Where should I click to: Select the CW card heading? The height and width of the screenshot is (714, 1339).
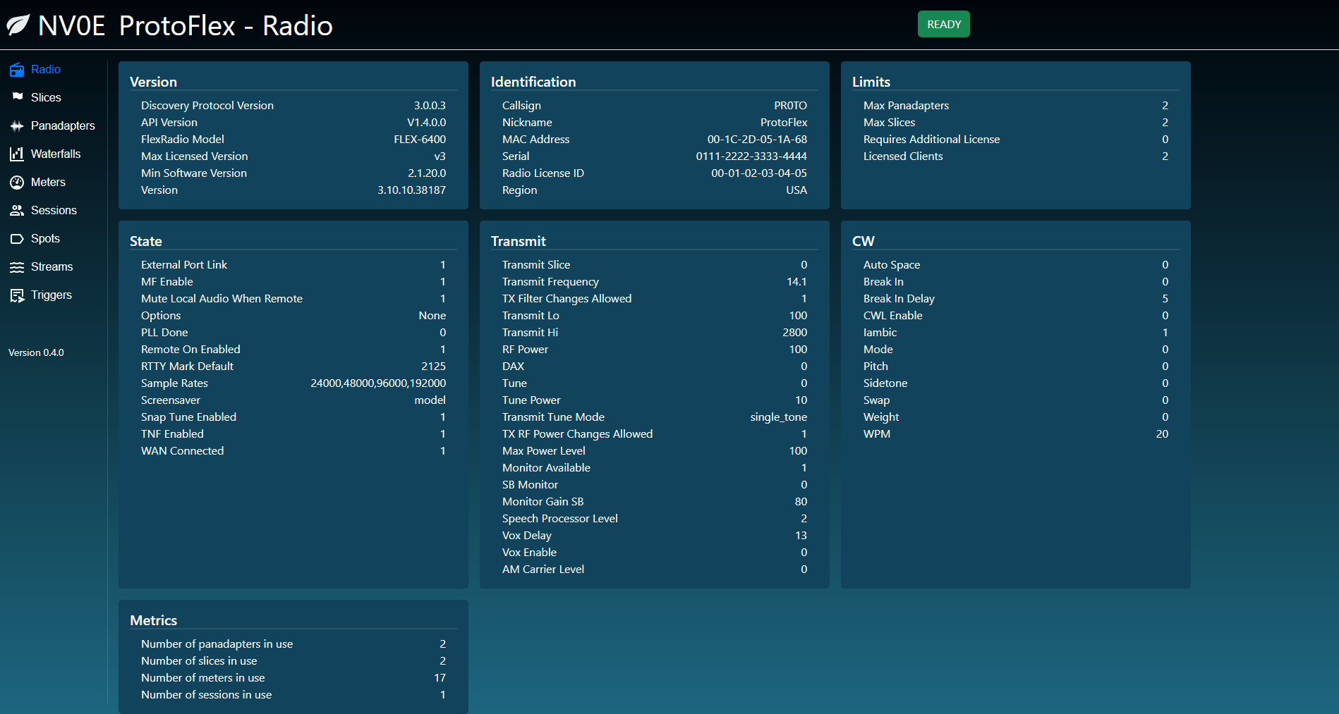(x=864, y=241)
